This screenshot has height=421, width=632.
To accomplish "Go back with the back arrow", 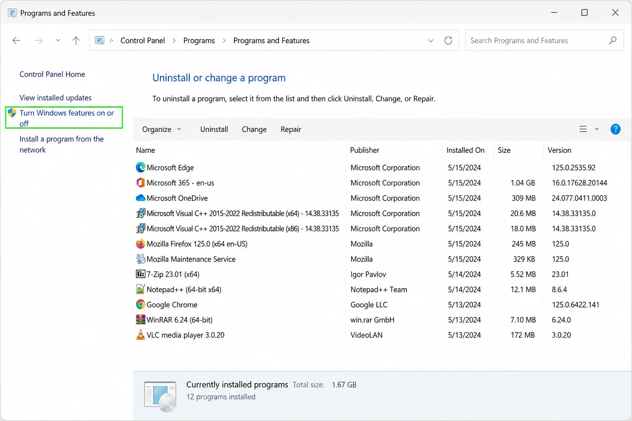I will coord(16,40).
